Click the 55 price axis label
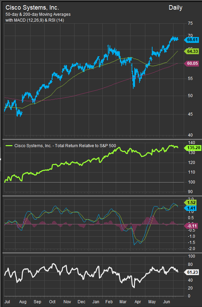The width and height of the screenshot is (202, 307). pos(190,79)
